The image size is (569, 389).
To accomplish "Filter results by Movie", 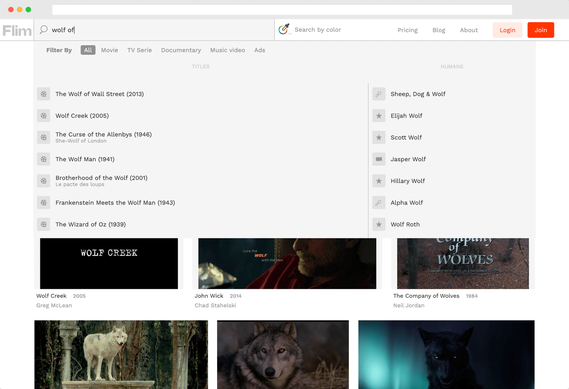I will coord(110,50).
